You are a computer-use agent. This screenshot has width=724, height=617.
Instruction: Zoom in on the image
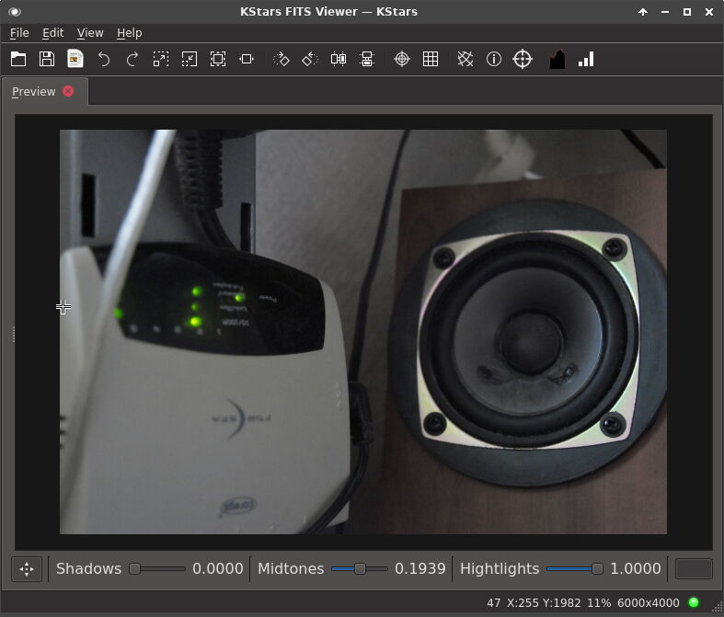(x=161, y=59)
